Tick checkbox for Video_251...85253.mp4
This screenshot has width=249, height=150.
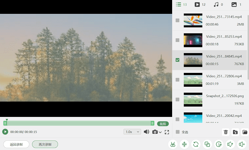coord(178,40)
